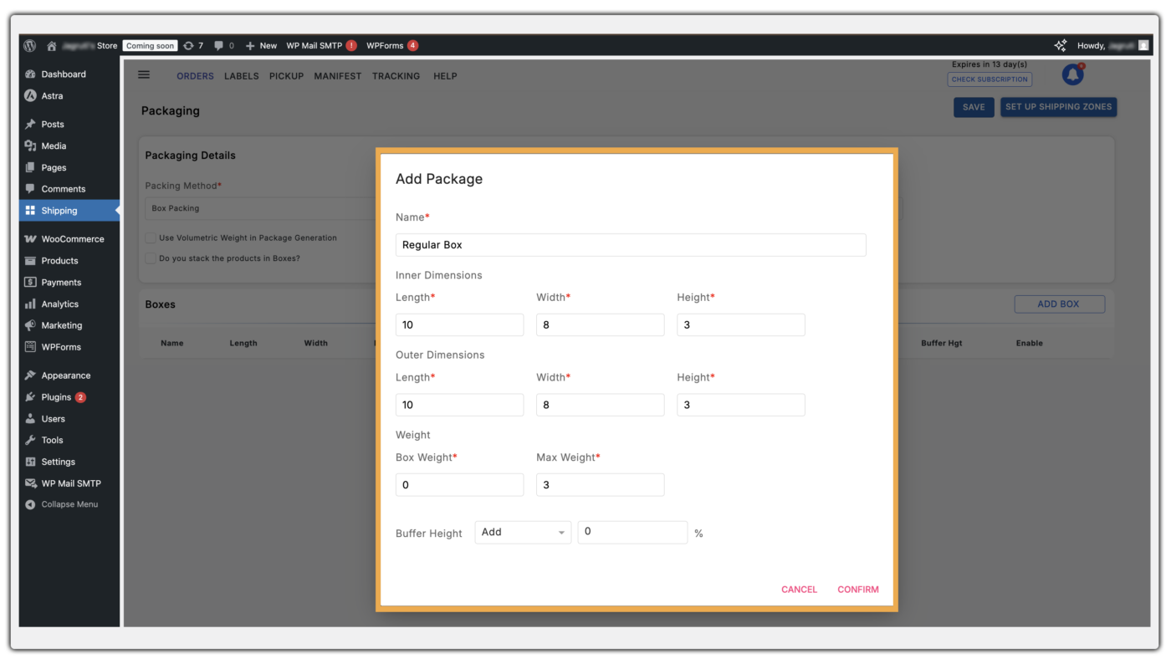This screenshot has height=664, width=1171.
Task: Click the Max Weight field
Action: [x=601, y=485]
